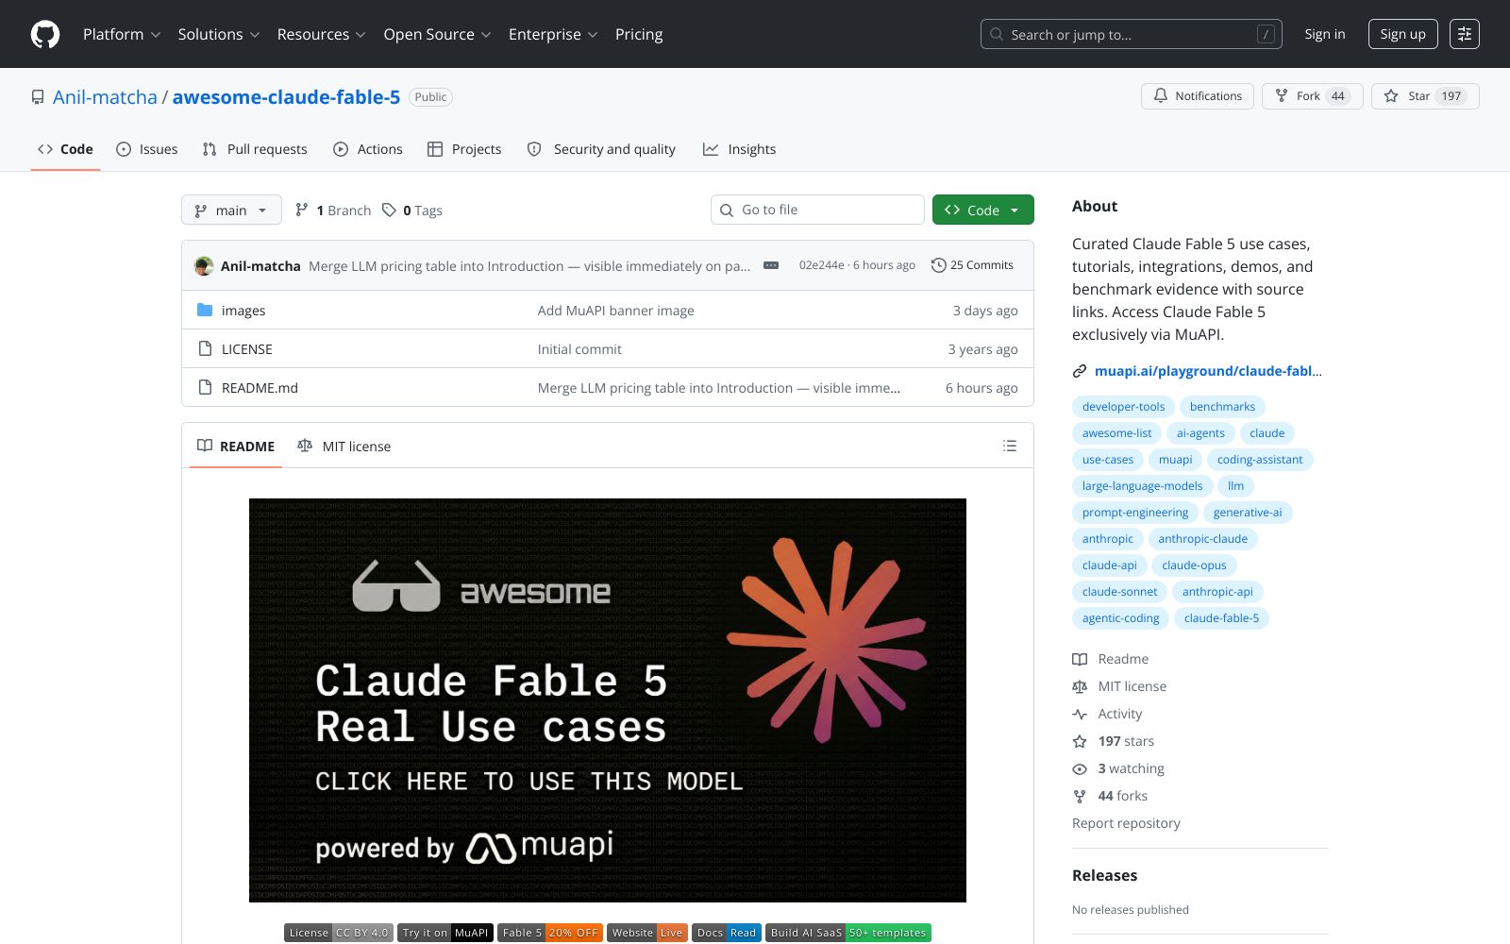The width and height of the screenshot is (1510, 944).
Task: Switch to the Projects tab
Action: (464, 149)
